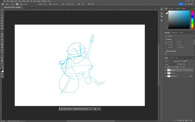Click the Share button

(x=181, y=4)
